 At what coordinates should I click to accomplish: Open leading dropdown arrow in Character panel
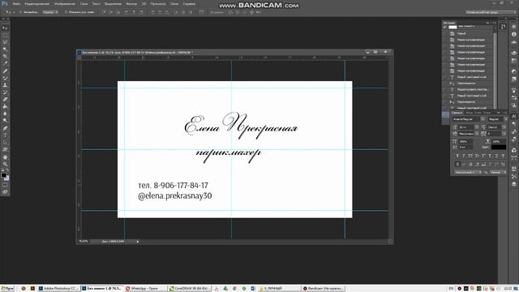click(x=504, y=127)
